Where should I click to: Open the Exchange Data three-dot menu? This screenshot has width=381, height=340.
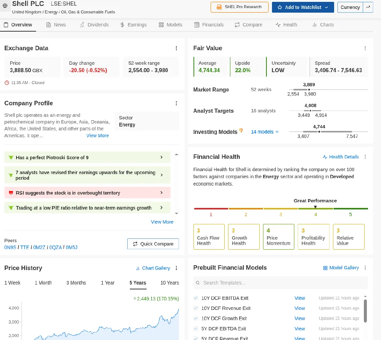click(176, 48)
